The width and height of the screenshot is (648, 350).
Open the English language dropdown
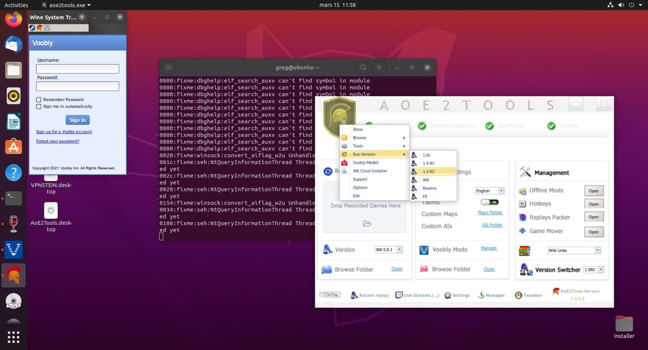[501, 191]
